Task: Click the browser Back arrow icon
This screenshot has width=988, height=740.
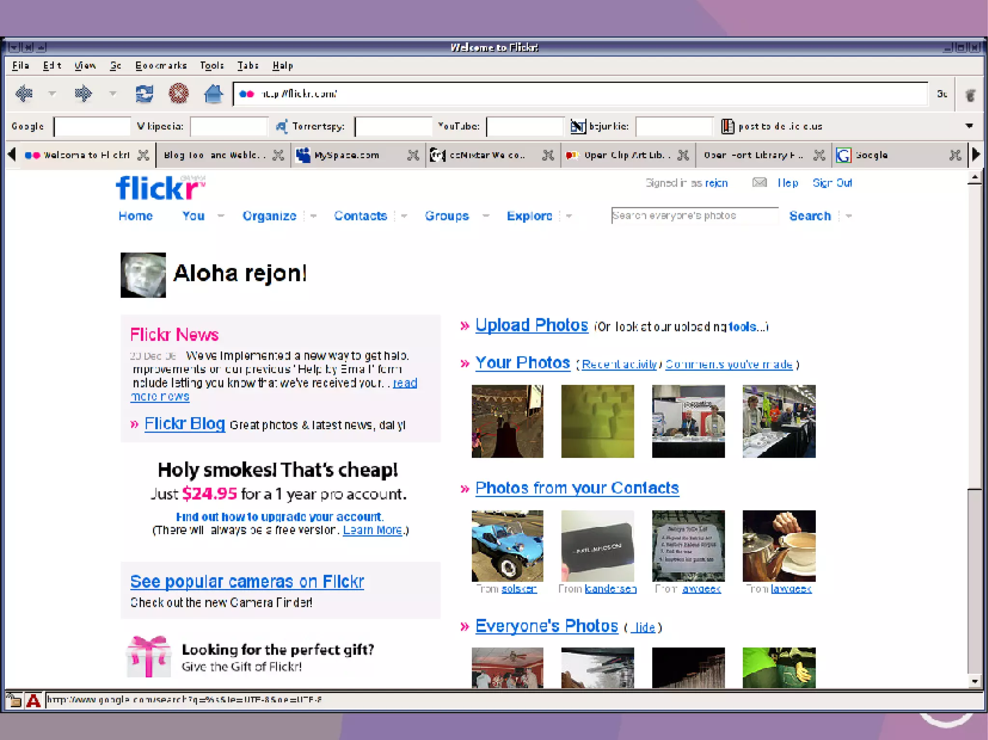Action: click(24, 93)
